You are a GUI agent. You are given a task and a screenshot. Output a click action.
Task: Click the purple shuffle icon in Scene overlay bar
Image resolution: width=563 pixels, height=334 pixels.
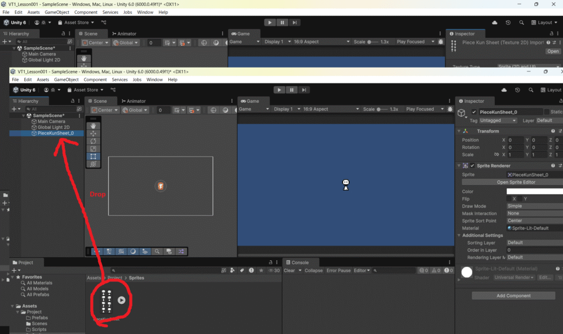click(x=181, y=252)
